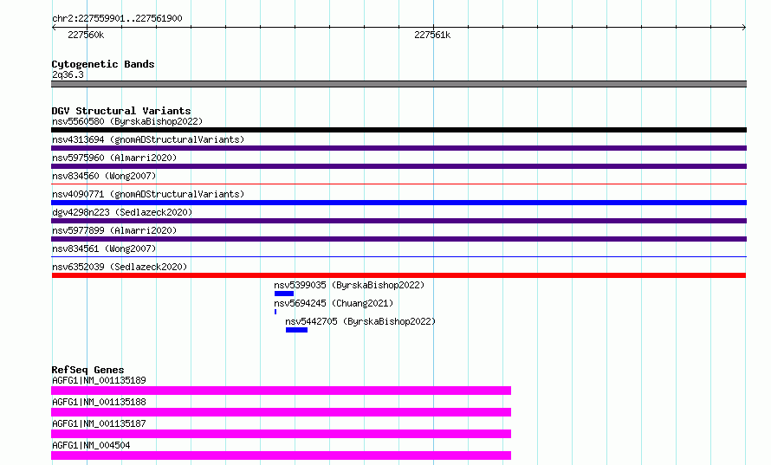The image size is (771, 465).
Task: Select magenta AGFG1 NM_004504 gene bar
Action: [x=282, y=455]
